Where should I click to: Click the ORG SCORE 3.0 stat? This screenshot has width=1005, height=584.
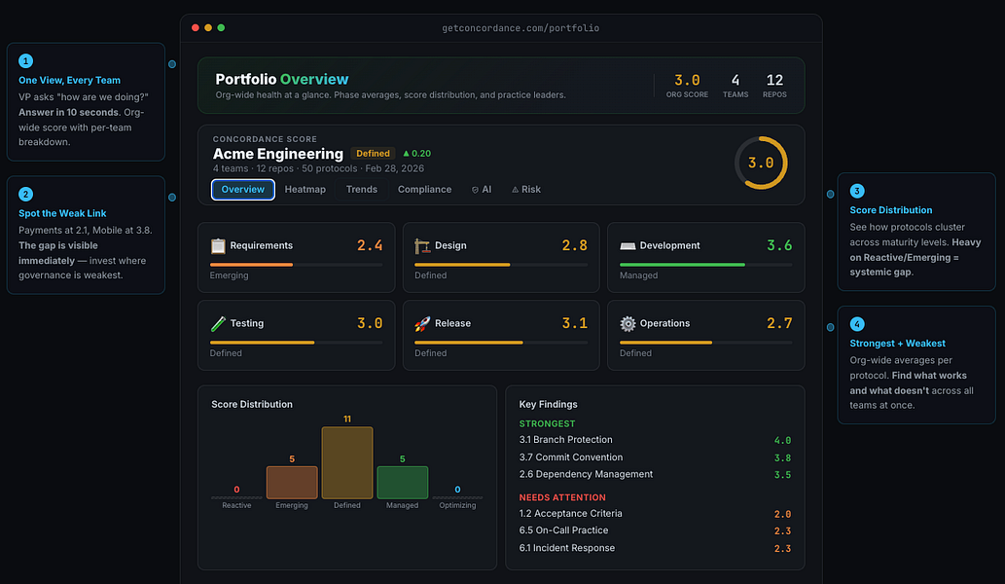tap(687, 86)
